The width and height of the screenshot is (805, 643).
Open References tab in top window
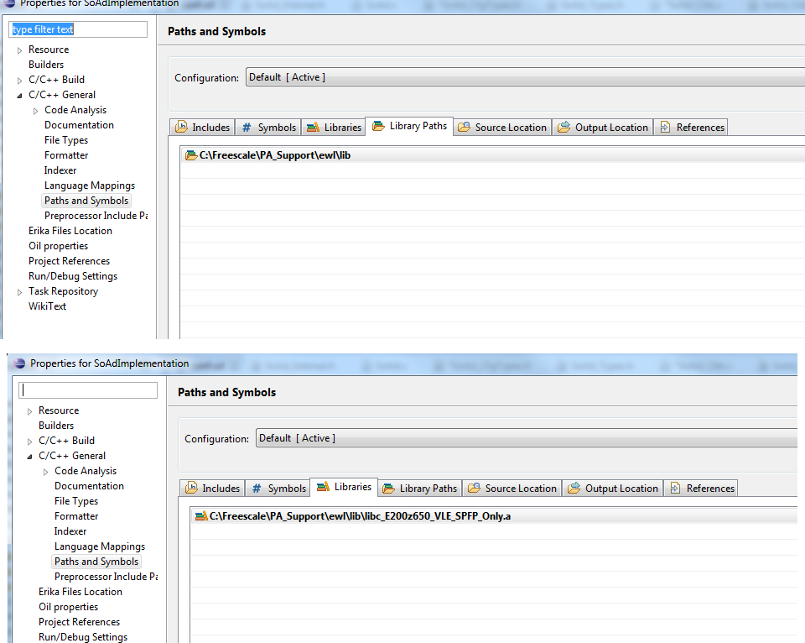click(x=691, y=127)
